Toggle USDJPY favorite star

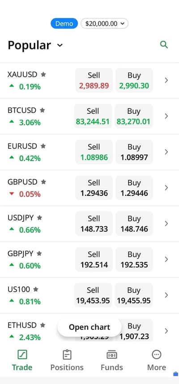click(x=39, y=218)
